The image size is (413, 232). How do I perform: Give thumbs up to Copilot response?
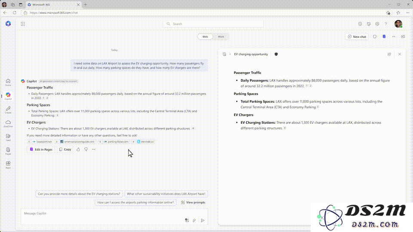point(78,150)
